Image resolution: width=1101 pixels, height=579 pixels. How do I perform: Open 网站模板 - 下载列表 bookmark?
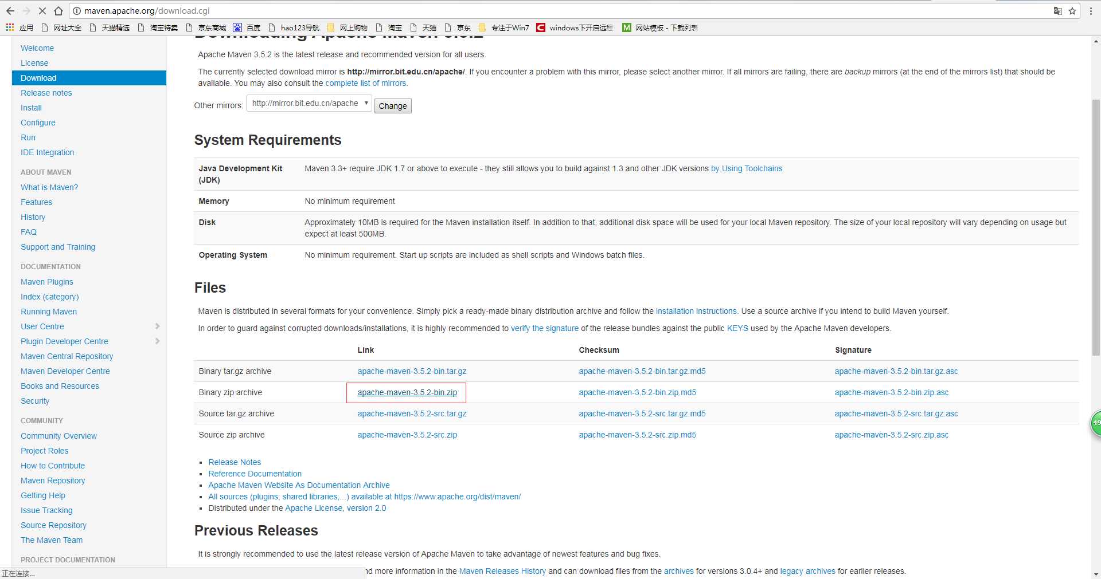pyautogui.click(x=660, y=27)
